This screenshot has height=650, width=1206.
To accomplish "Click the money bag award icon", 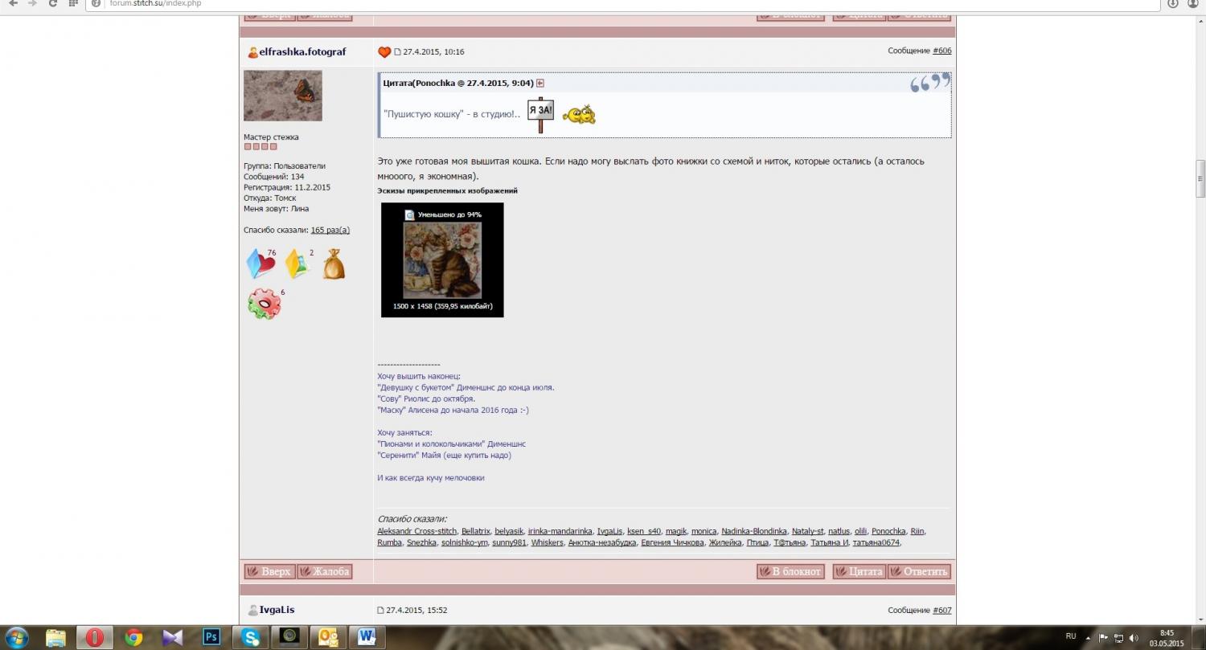I will (x=334, y=264).
